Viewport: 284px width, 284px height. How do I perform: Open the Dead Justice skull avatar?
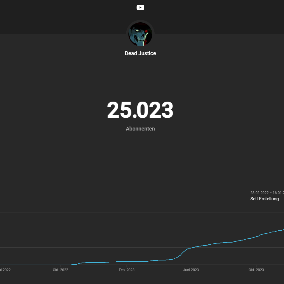(140, 34)
